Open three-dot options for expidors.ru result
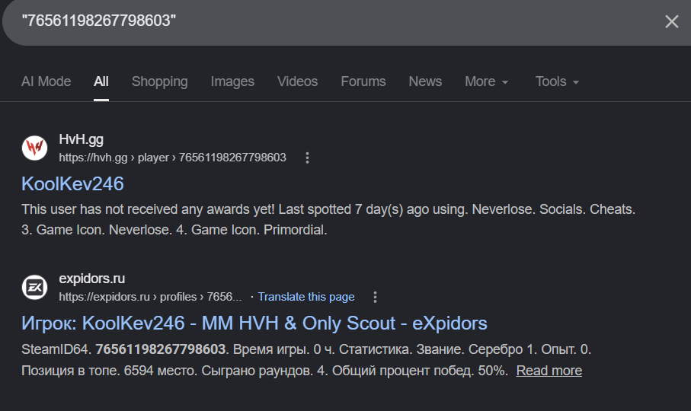Screen dimensions: 691x411 pos(375,297)
